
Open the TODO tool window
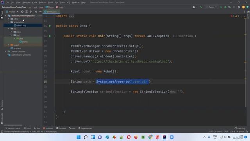click(27, 128)
